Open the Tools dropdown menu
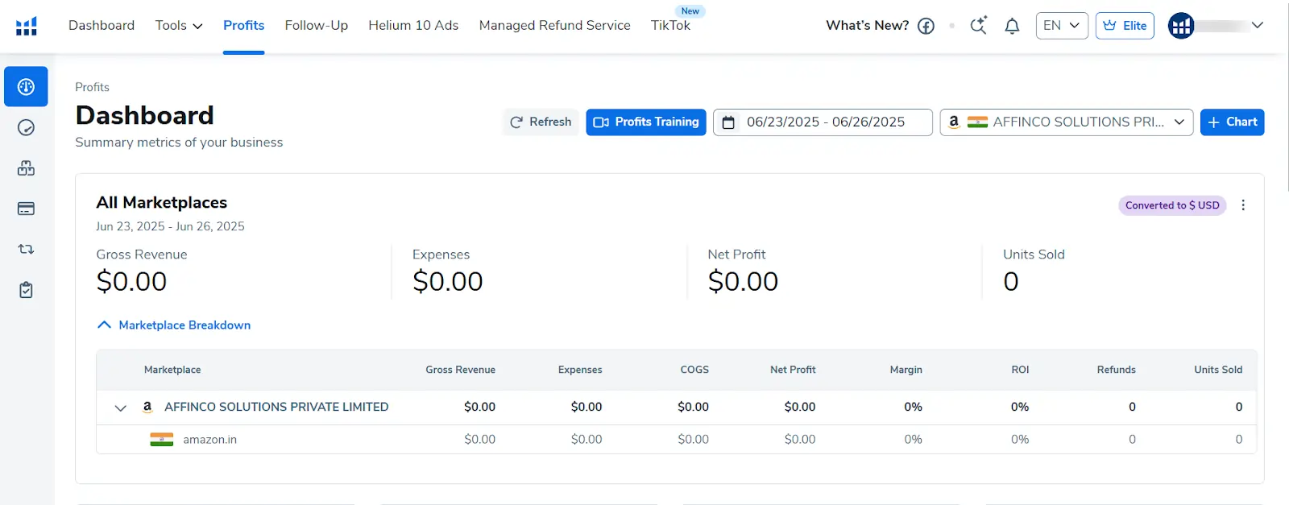This screenshot has height=505, width=1289. tap(179, 26)
